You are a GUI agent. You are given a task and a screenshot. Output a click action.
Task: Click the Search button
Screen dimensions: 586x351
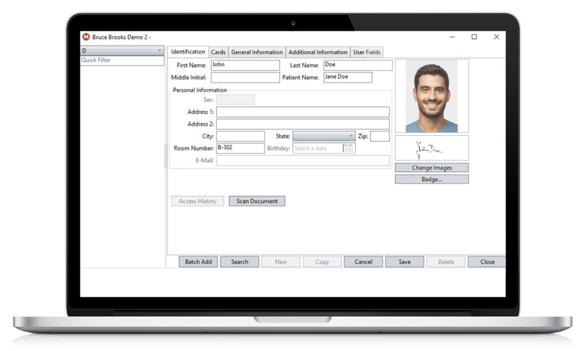(239, 262)
